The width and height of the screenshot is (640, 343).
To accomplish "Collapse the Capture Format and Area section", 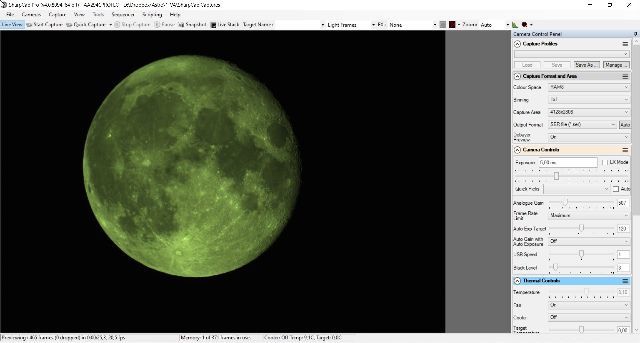I will (x=517, y=77).
